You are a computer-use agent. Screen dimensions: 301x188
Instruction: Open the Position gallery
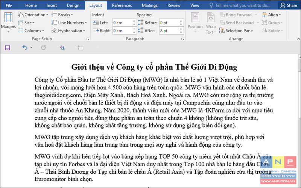point(195,23)
